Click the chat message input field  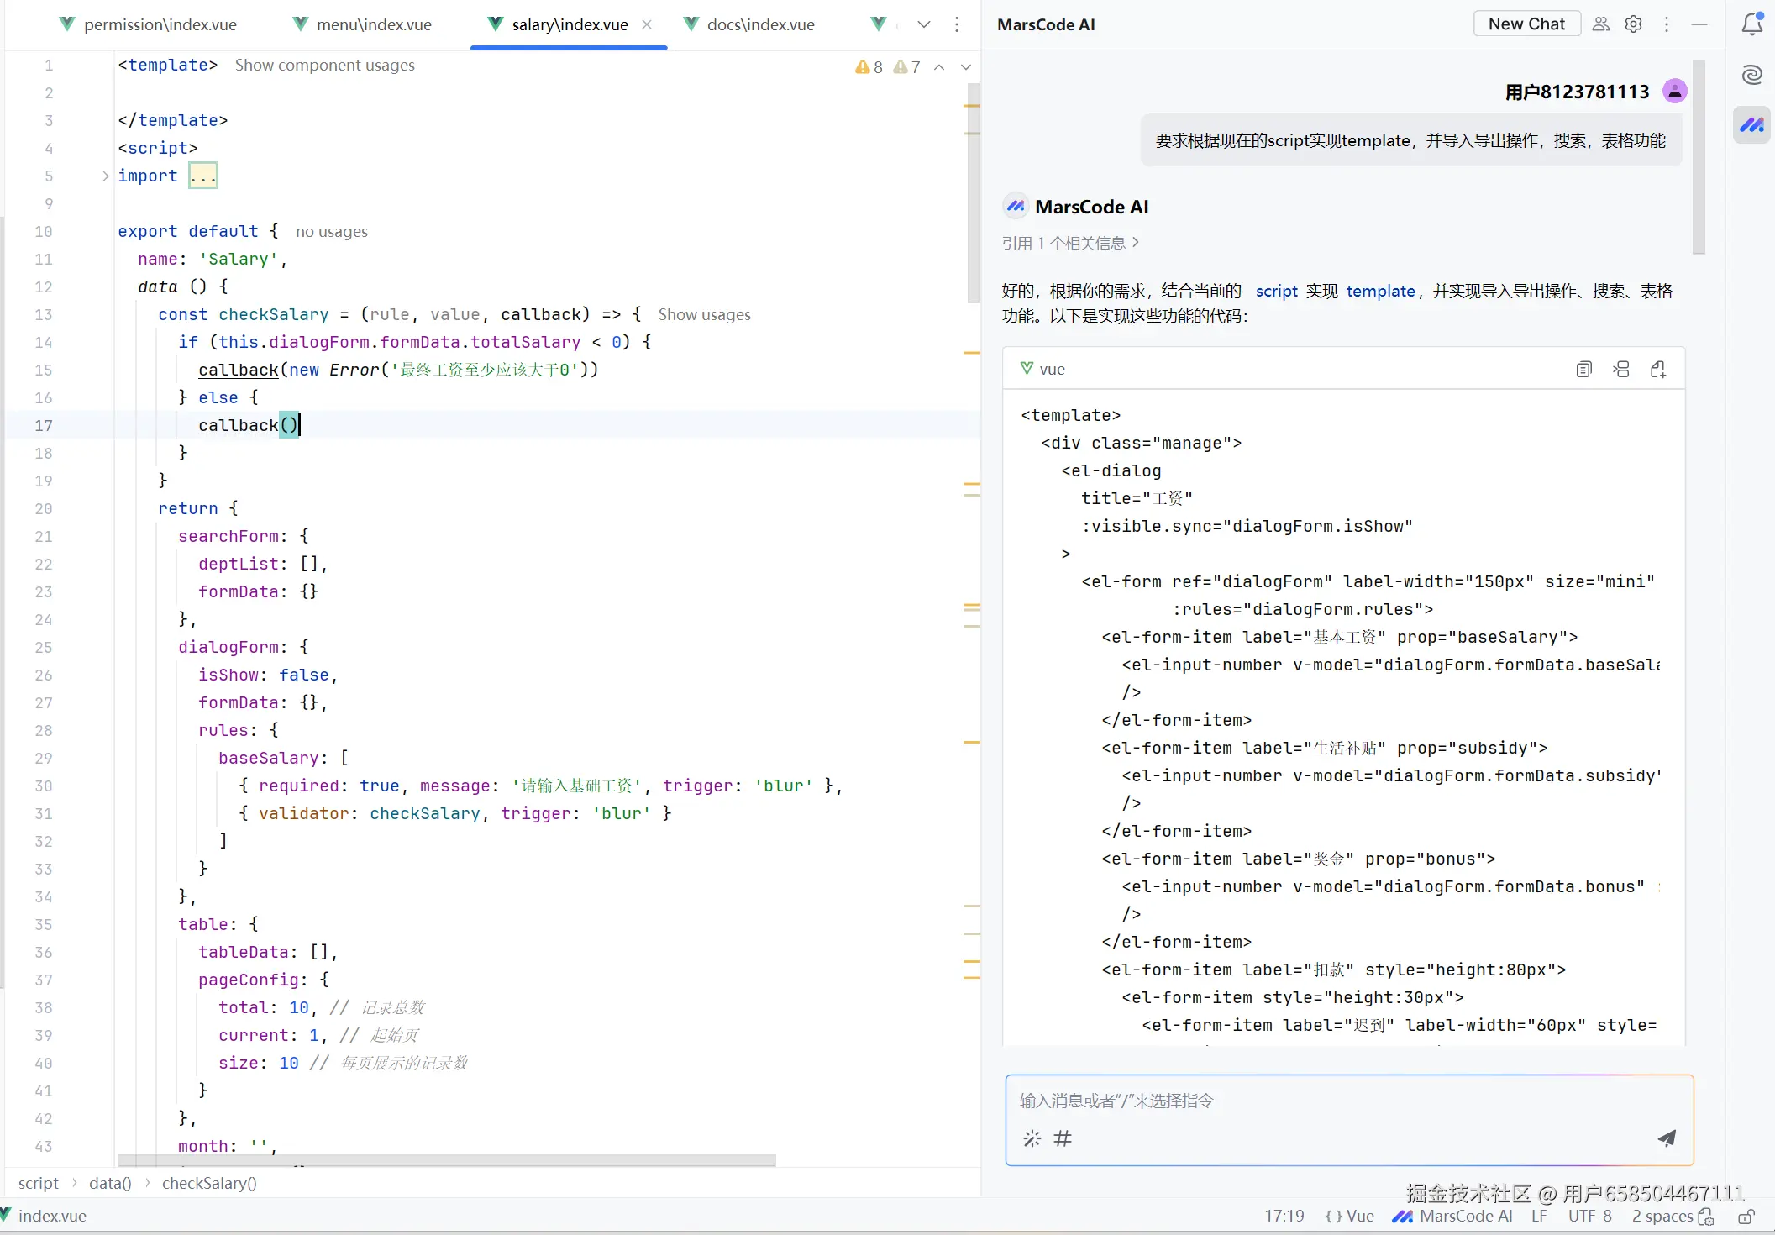[x=1344, y=1101]
